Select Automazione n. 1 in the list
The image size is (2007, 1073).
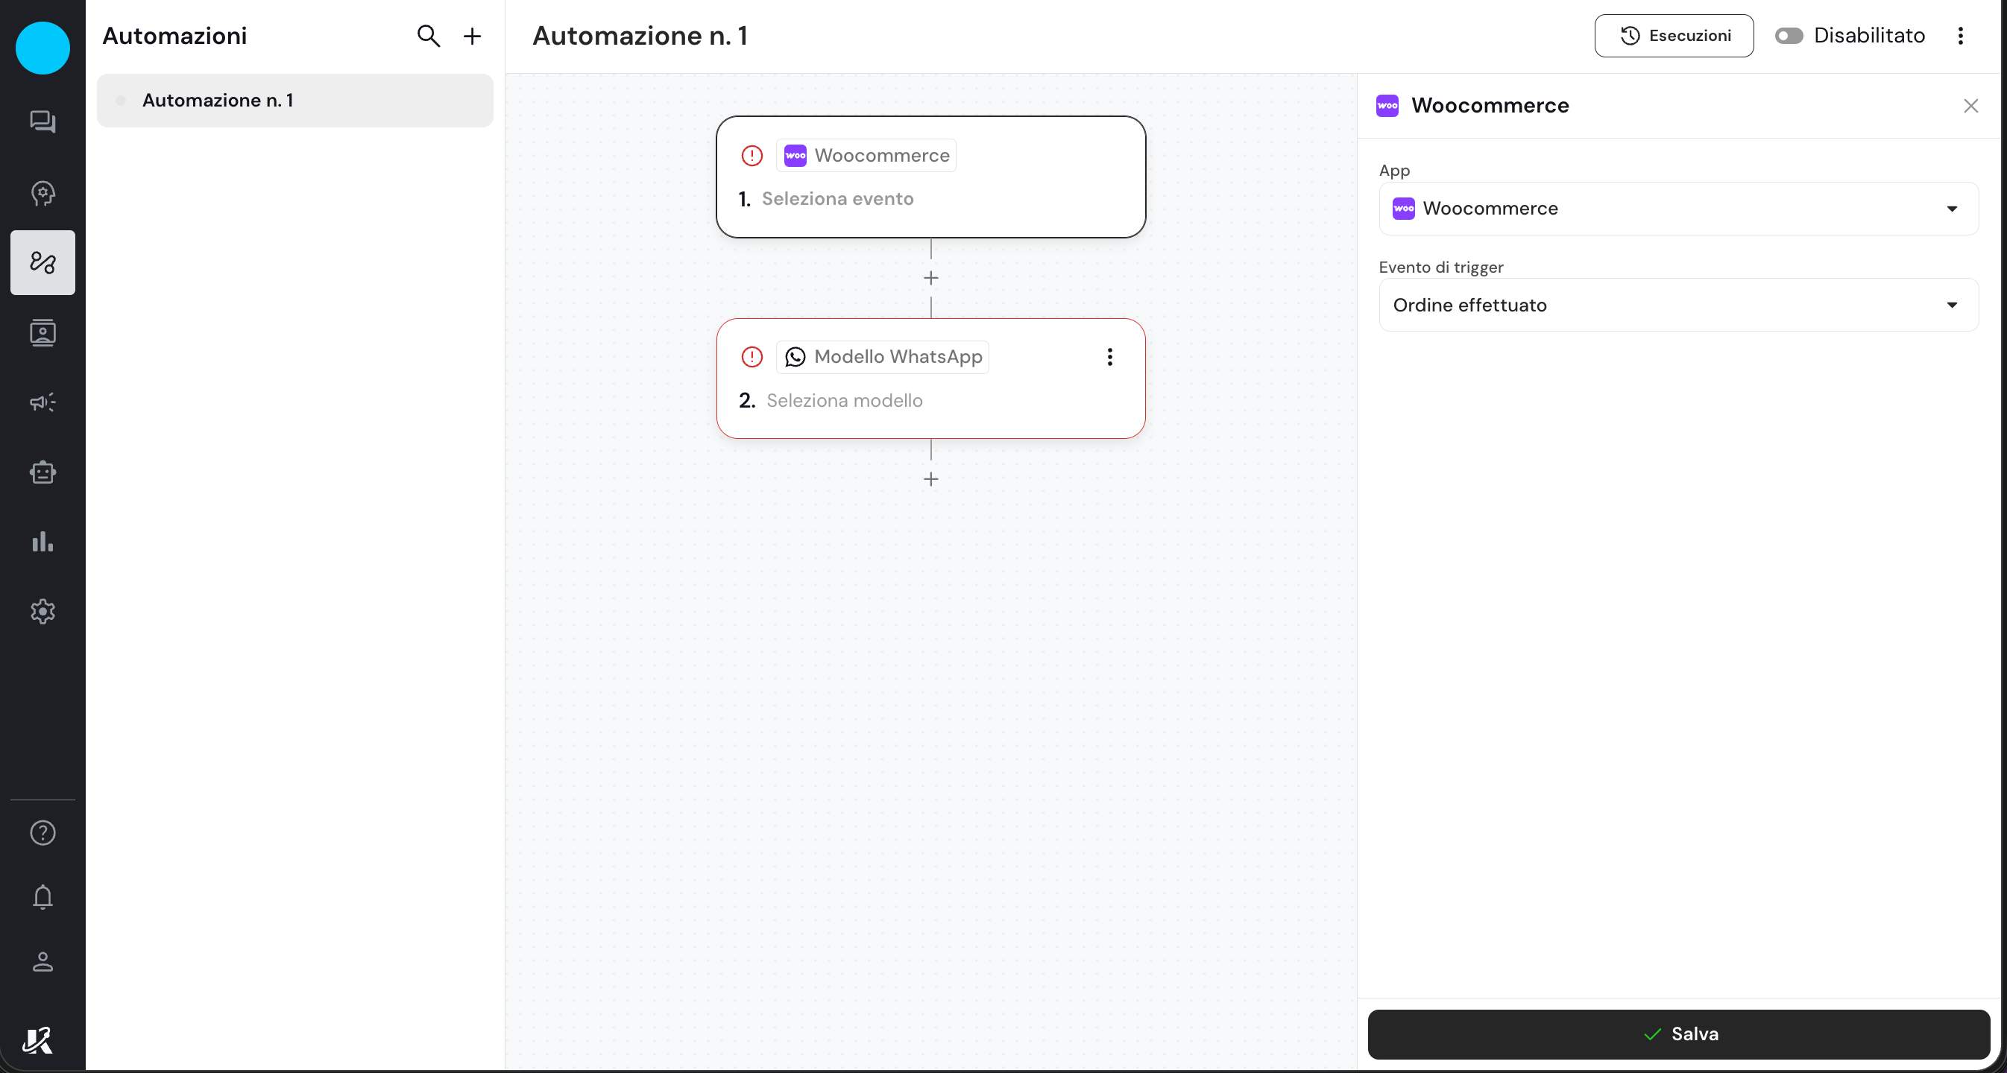(294, 100)
